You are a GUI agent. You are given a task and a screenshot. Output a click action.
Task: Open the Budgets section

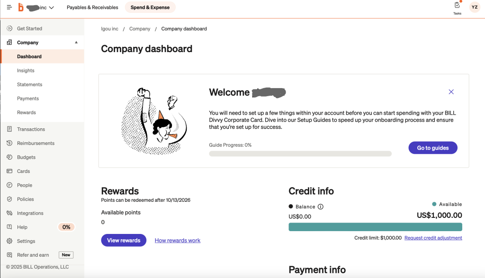(x=27, y=157)
